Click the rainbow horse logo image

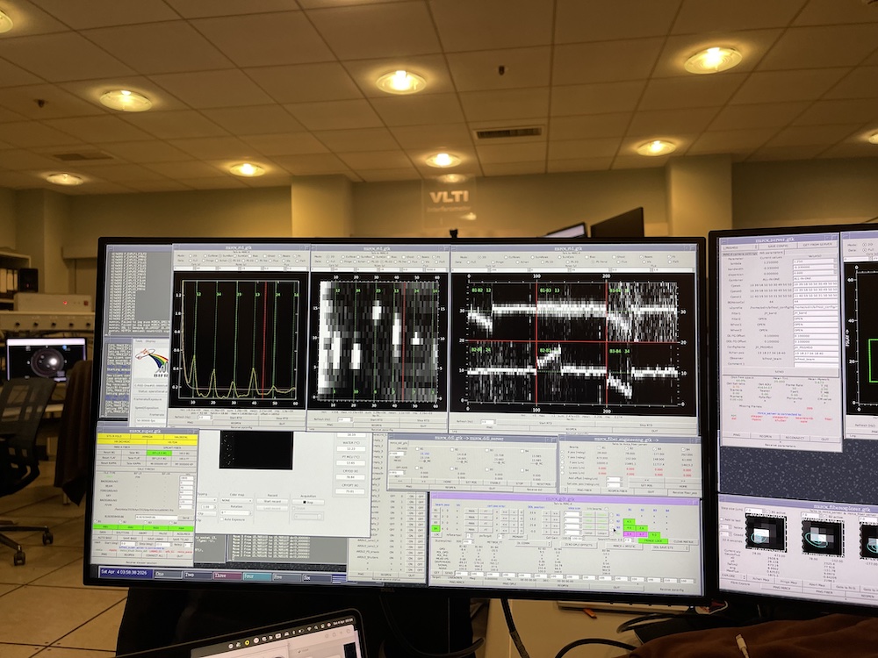[x=149, y=361]
